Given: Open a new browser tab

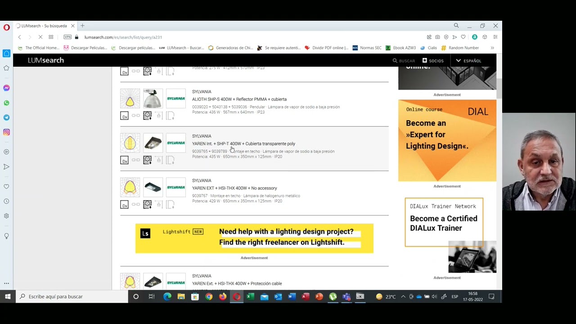Looking at the screenshot, I should [x=82, y=26].
